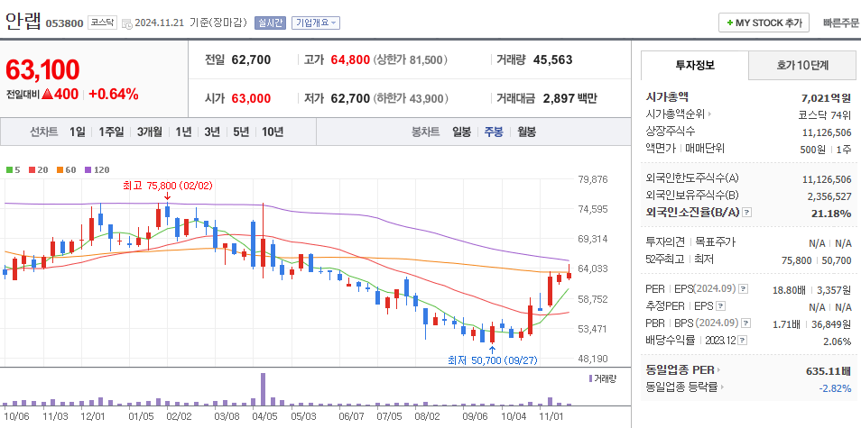Click the red 20-day moving average legend marker

[x=32, y=170]
